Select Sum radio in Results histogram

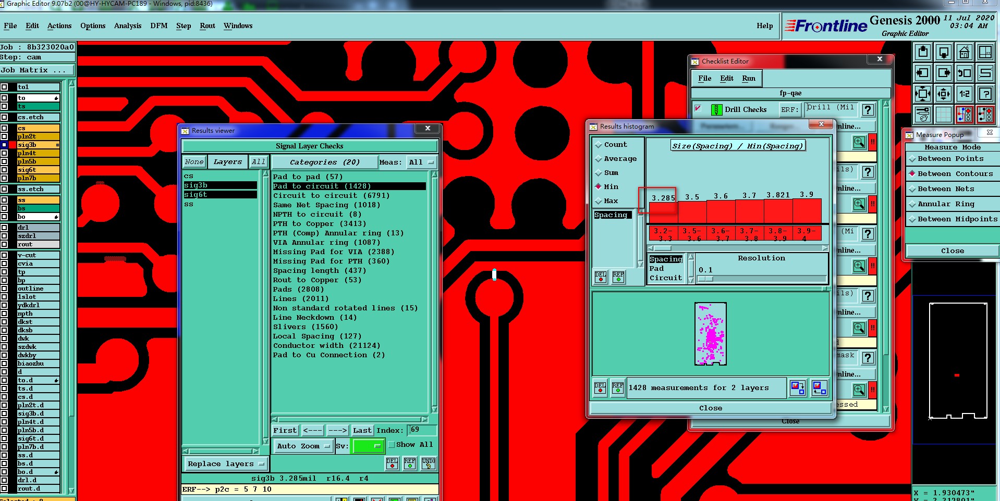[599, 173]
